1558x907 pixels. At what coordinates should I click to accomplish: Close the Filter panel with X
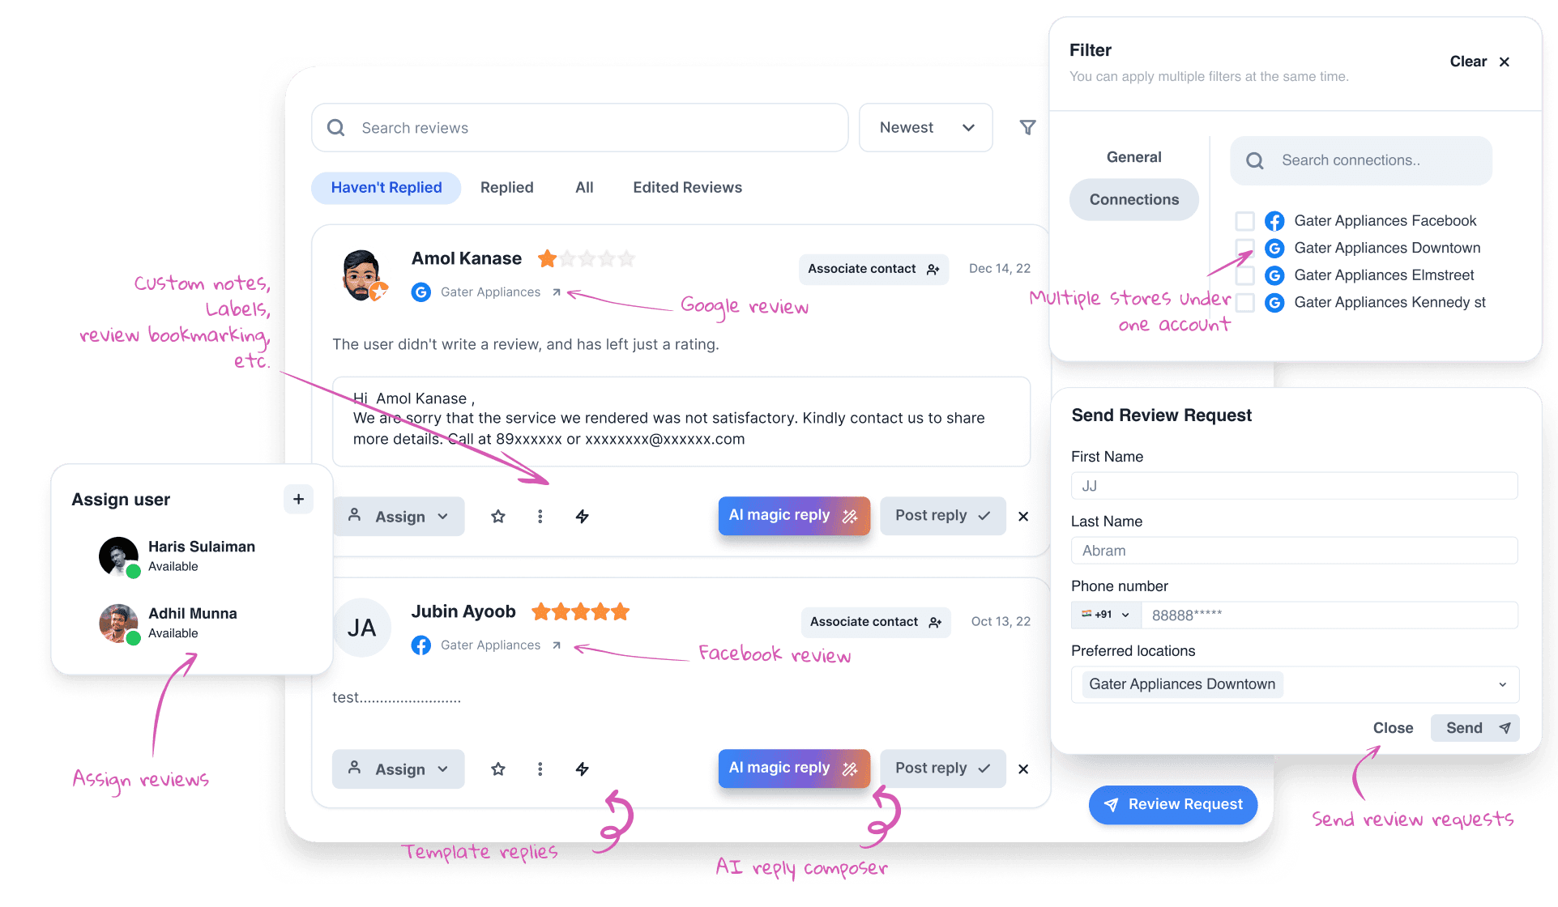(x=1505, y=62)
